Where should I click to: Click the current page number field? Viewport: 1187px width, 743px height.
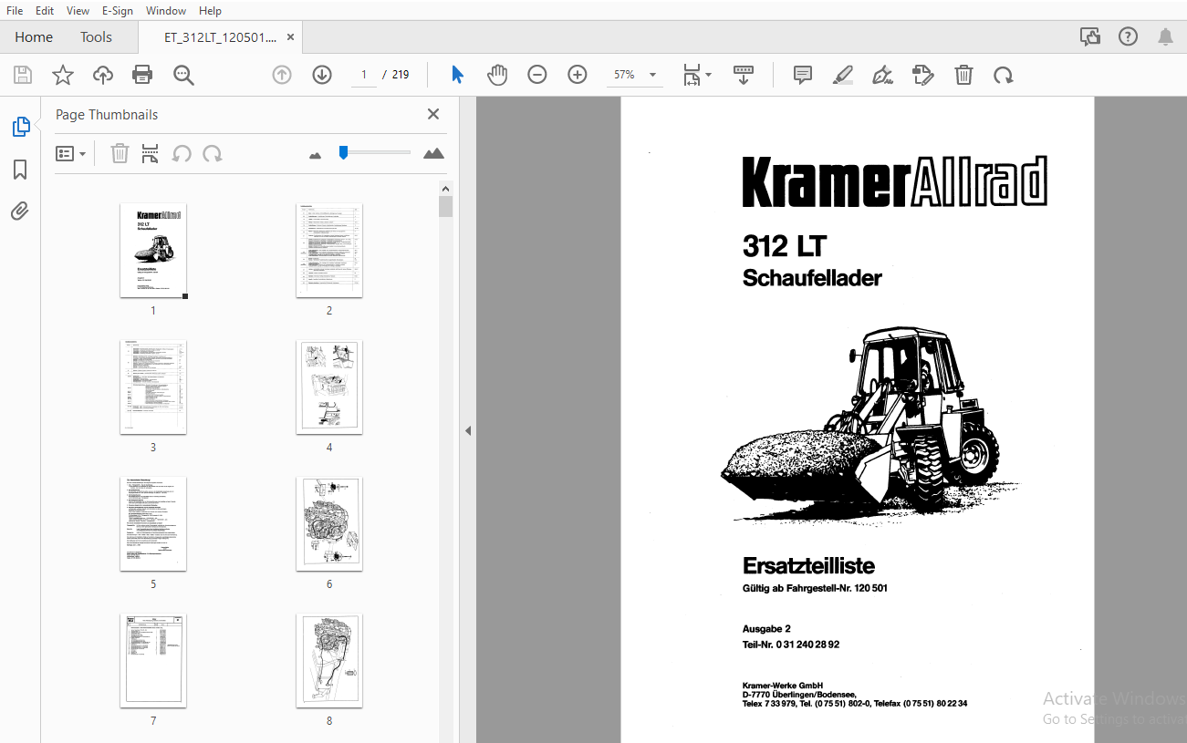coord(363,75)
